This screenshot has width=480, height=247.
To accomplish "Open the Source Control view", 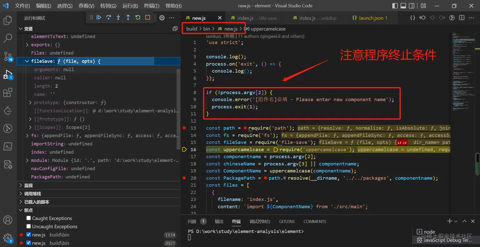I will (8, 56).
